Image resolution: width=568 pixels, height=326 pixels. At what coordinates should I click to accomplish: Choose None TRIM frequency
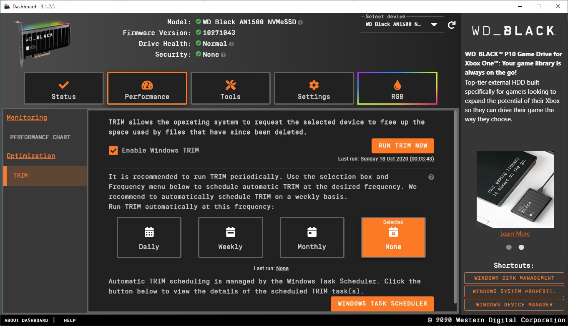(x=393, y=238)
